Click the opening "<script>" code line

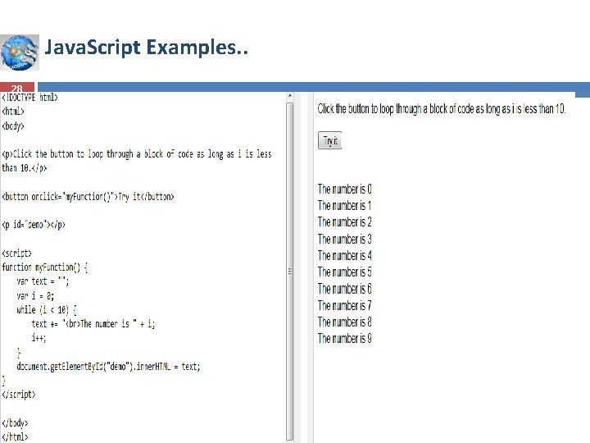click(17, 253)
